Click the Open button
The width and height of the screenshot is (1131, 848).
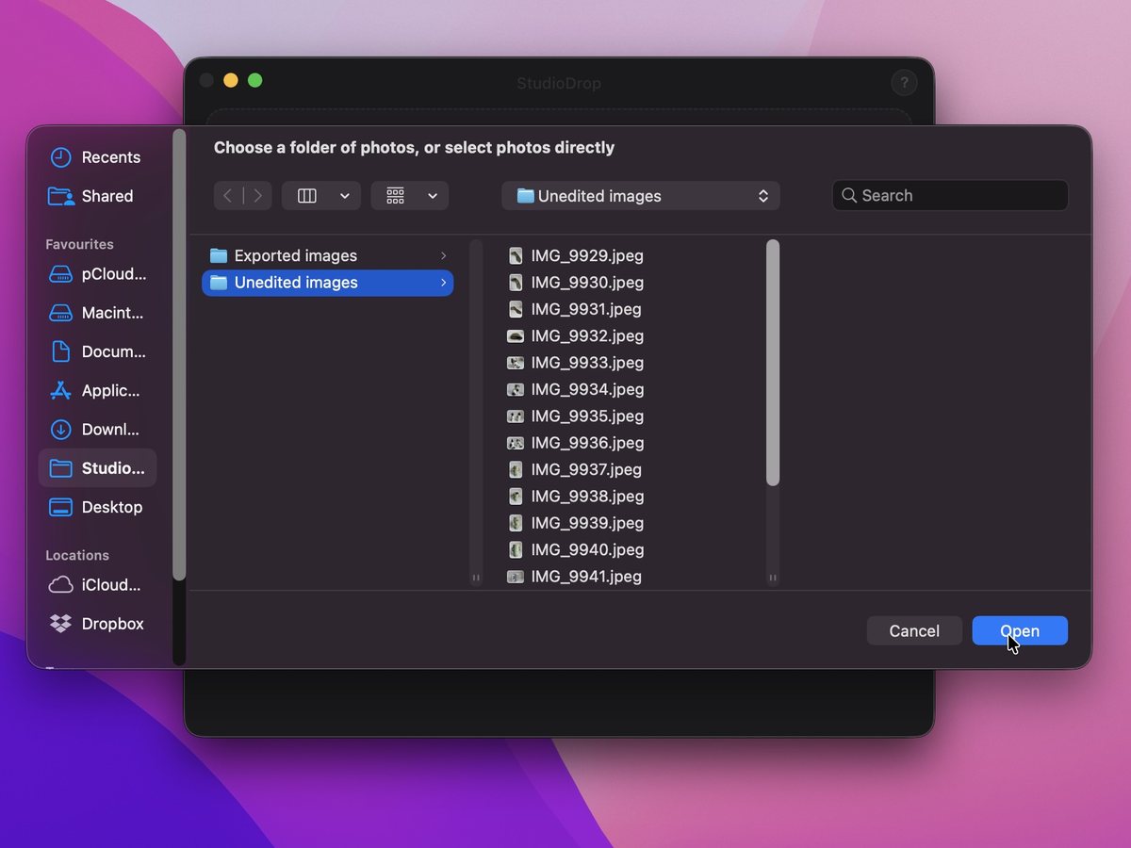click(x=1020, y=631)
